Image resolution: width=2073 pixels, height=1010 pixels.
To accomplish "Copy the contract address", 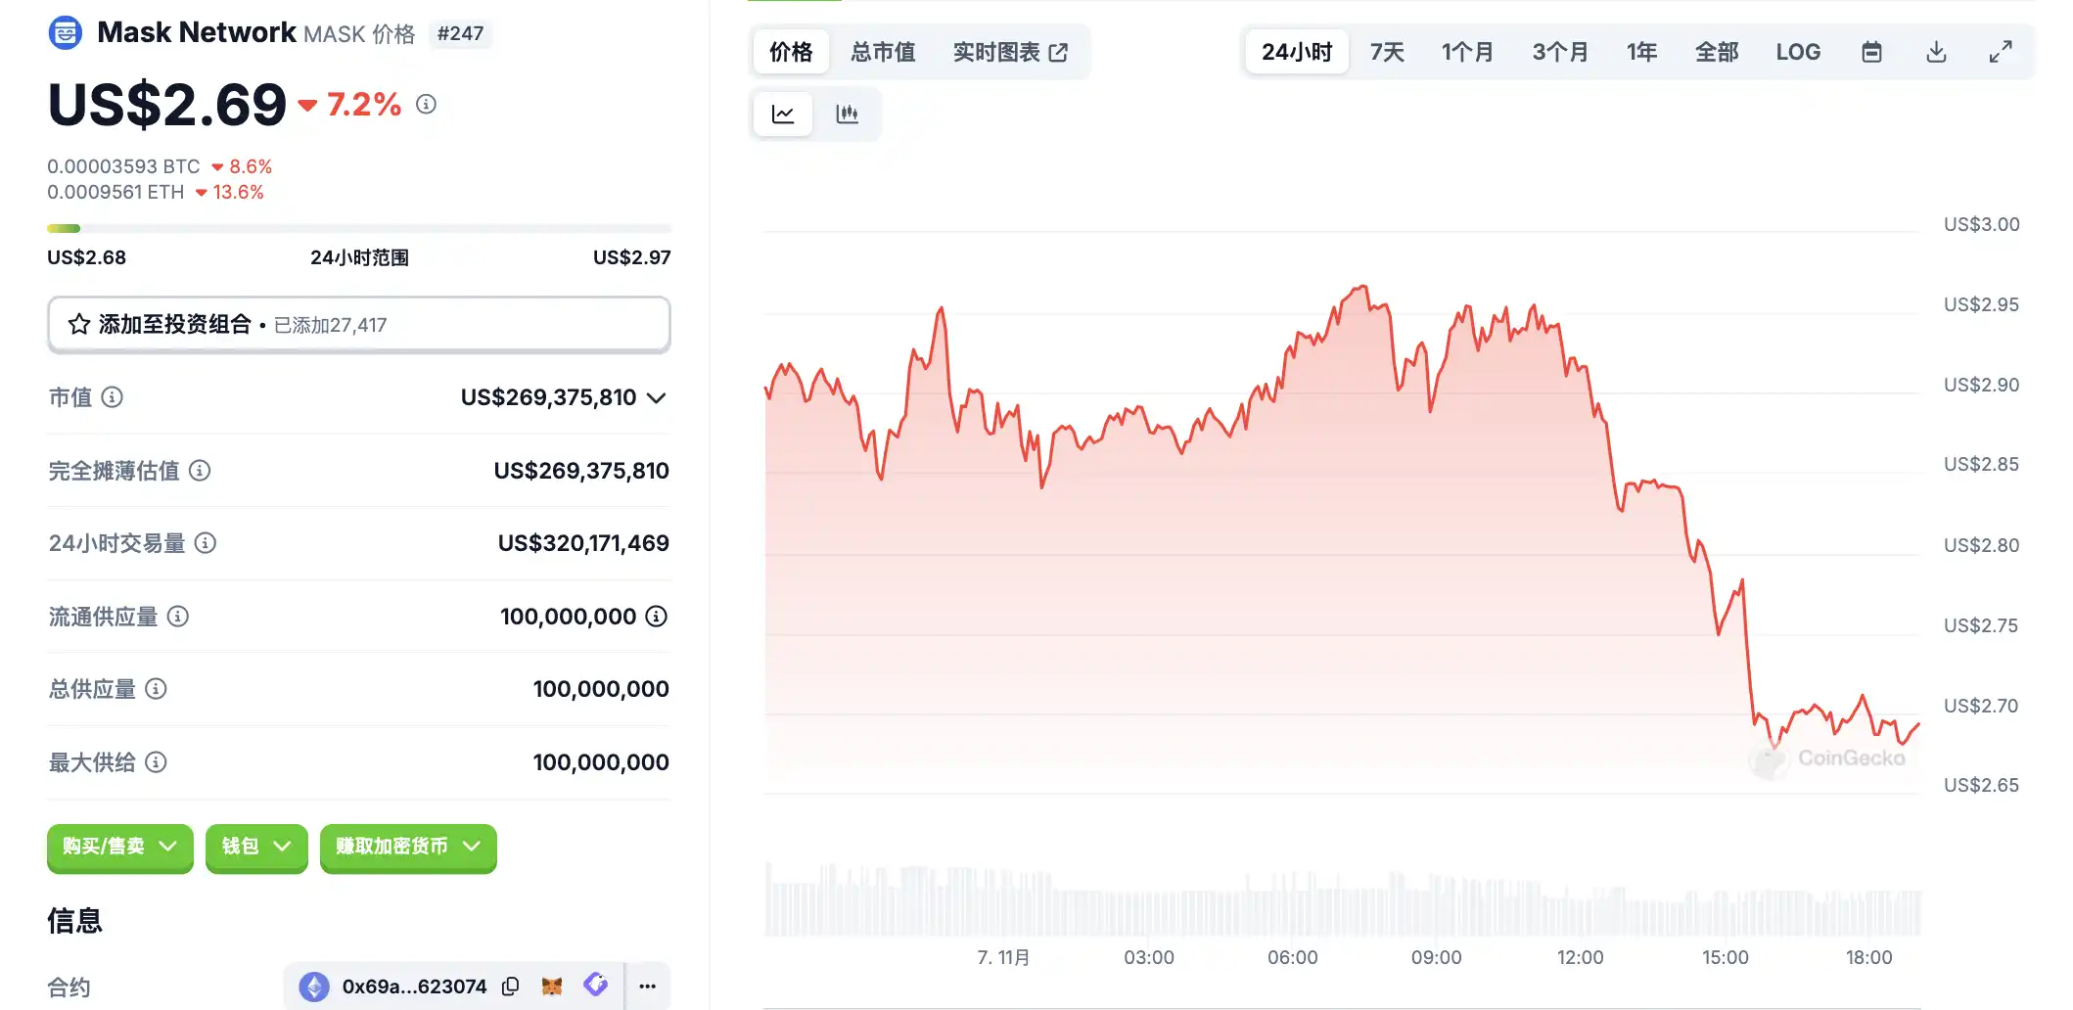I will point(510,987).
